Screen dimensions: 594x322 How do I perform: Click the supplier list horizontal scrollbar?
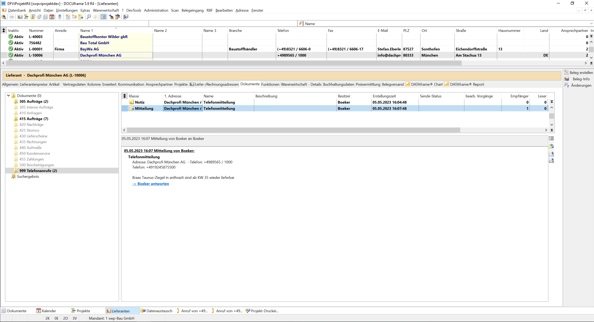click(x=234, y=63)
